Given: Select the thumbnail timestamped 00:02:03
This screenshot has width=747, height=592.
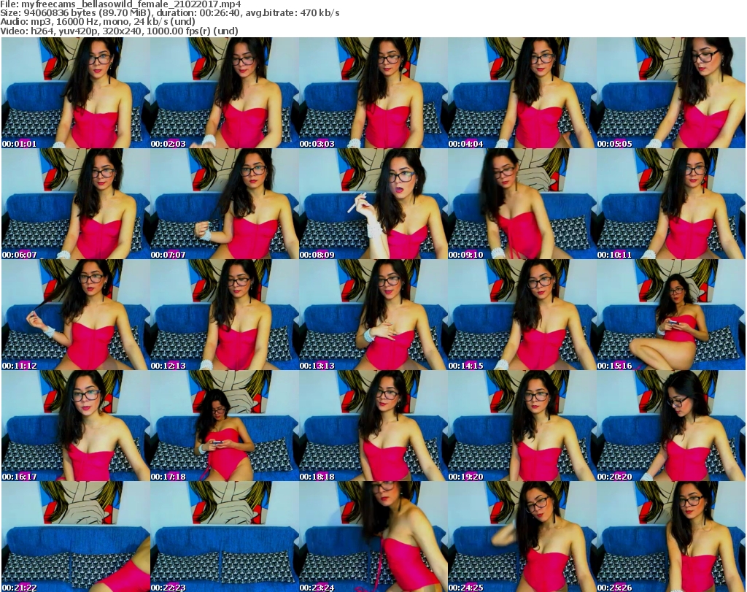Looking at the screenshot, I should pyautogui.click(x=225, y=93).
